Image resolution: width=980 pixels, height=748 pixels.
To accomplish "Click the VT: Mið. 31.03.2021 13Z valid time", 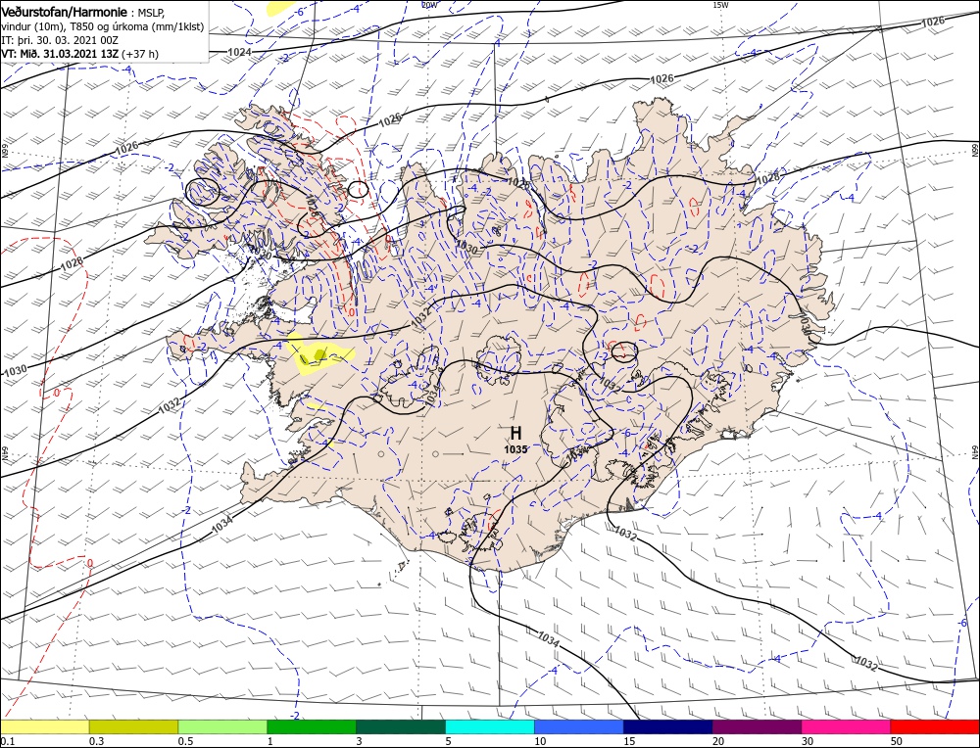I will pyautogui.click(x=60, y=54).
